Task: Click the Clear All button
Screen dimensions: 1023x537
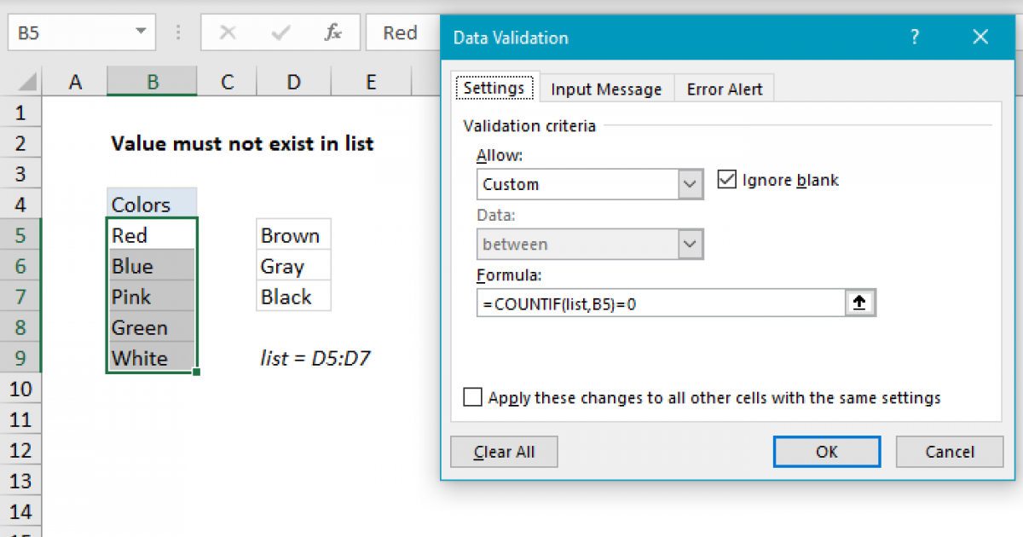Action: tap(503, 452)
